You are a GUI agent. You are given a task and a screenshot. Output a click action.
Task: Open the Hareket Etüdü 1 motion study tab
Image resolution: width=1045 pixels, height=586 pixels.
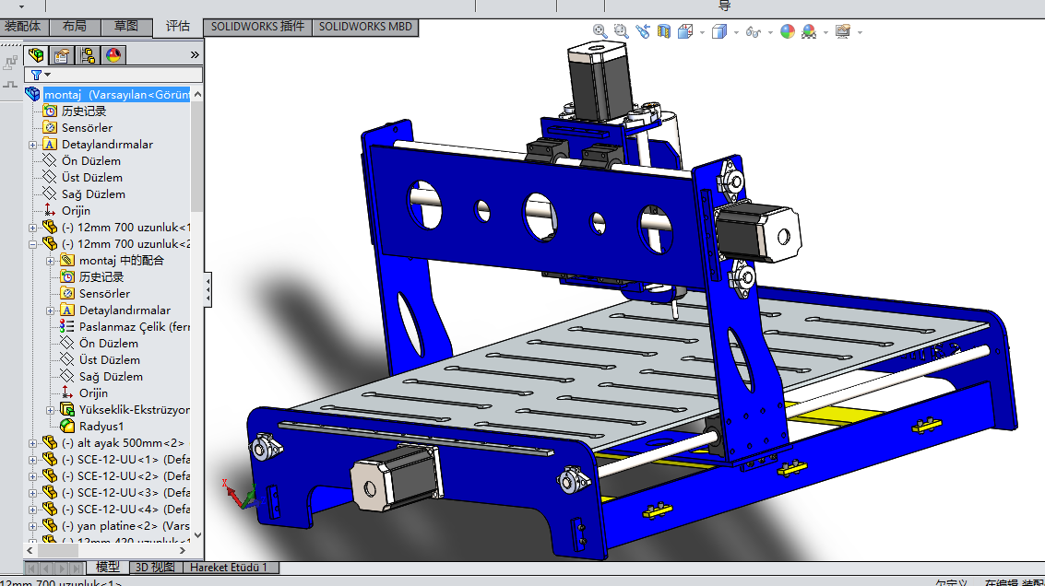coord(229,568)
